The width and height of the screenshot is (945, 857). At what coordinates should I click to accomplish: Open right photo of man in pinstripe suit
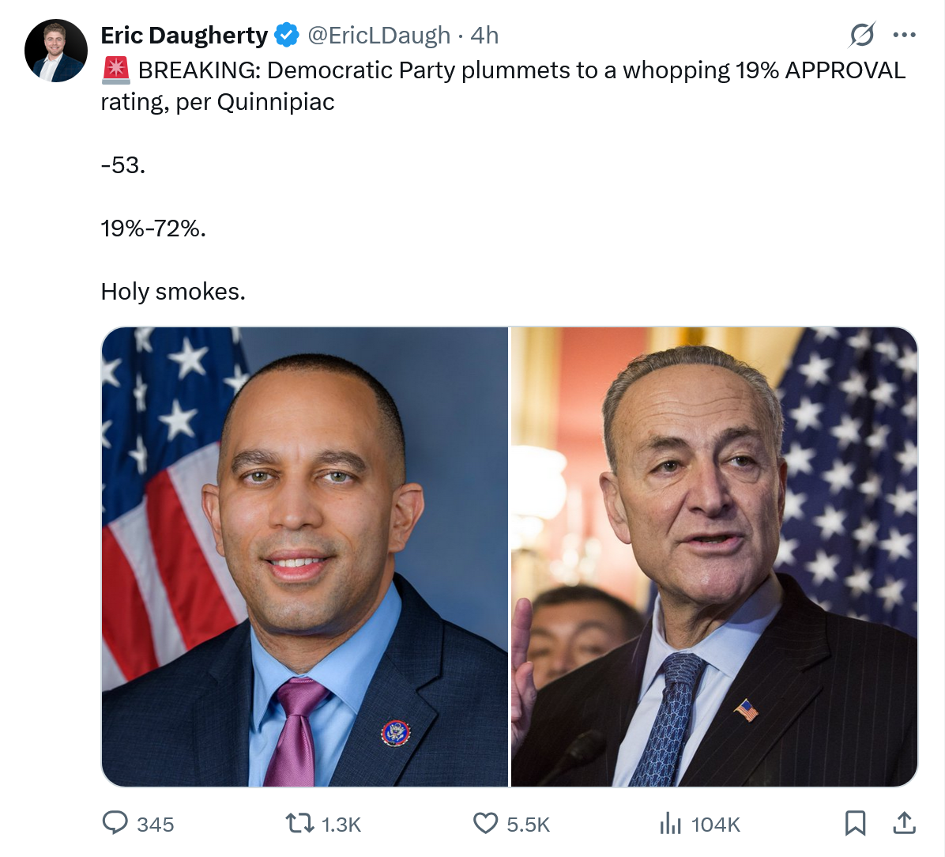click(x=714, y=557)
